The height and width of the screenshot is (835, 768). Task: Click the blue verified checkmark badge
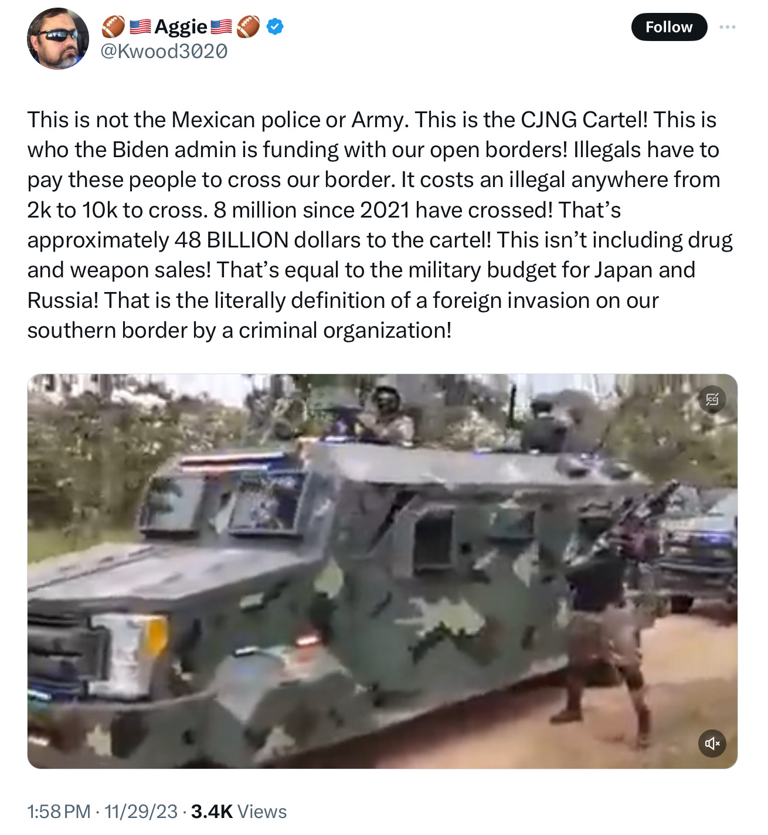coord(276,26)
